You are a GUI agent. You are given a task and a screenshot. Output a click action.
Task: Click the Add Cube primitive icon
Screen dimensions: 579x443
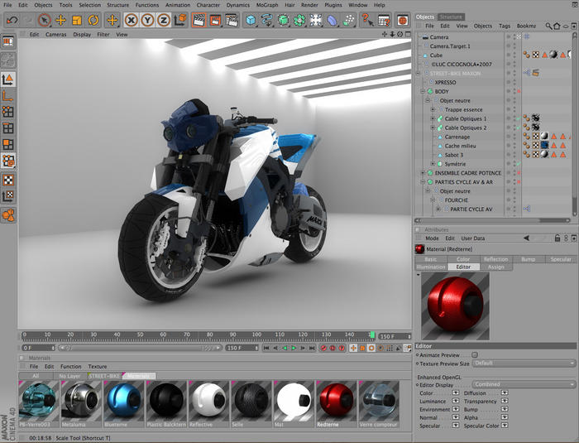[251, 19]
